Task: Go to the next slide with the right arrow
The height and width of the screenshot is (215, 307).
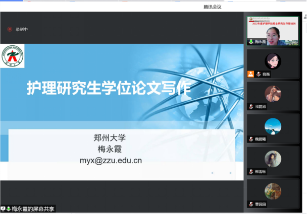Action: tap(230, 173)
